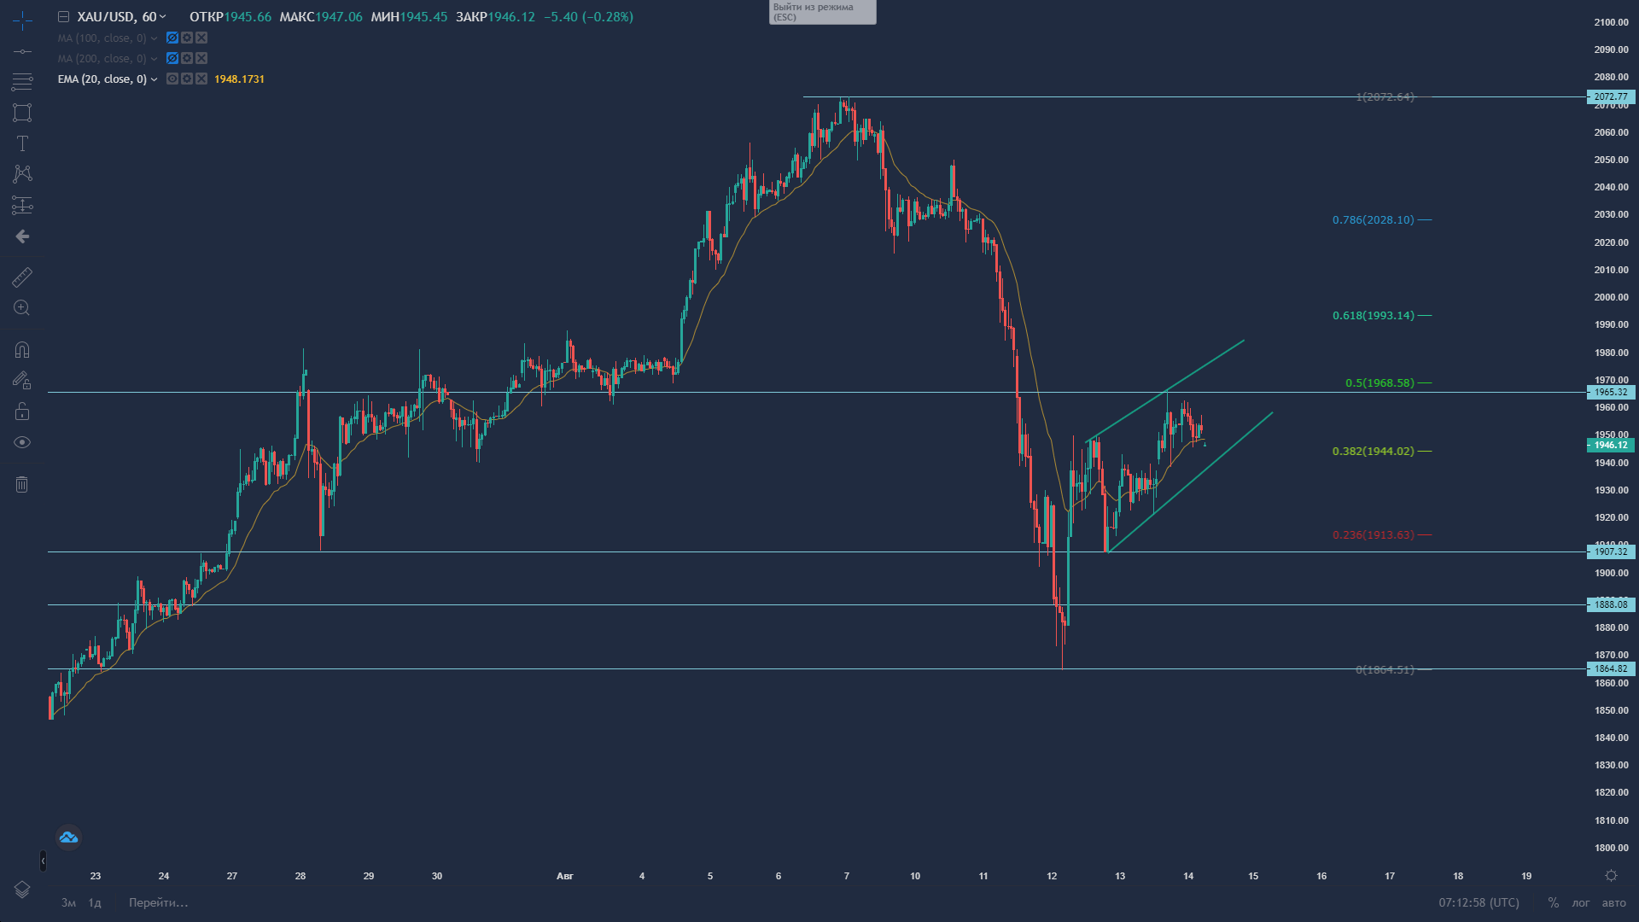The image size is (1639, 922).
Task: Click the TradingView cloud logo badge
Action: click(68, 837)
